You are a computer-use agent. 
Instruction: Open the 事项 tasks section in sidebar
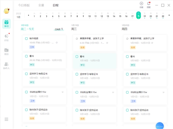(x=6, y=24)
